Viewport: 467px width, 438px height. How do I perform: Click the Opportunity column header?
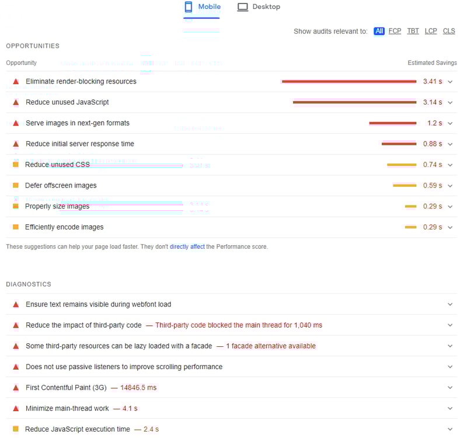coord(22,63)
